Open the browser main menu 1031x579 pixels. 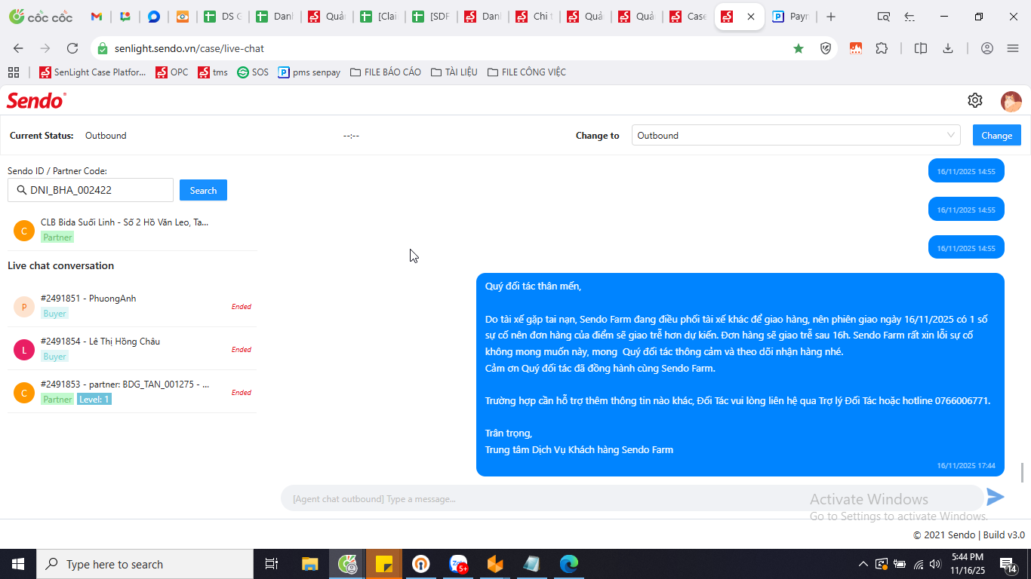(x=1013, y=48)
